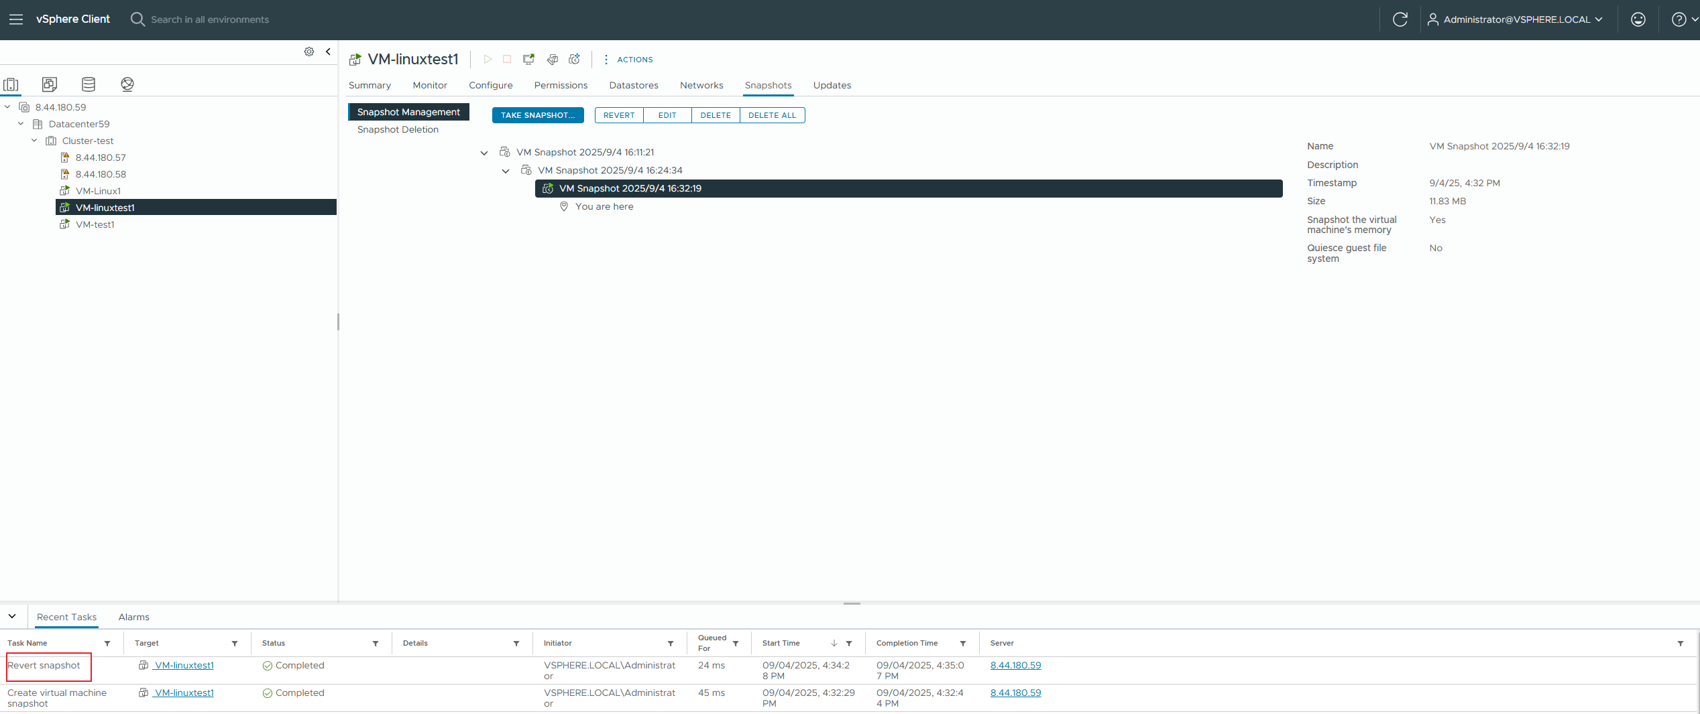Screen dimensions: 1700x714
Task: Open the Permissions tab
Action: (x=561, y=85)
